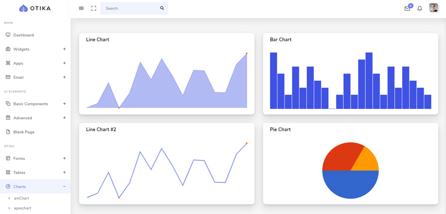
Task: Open the mail messages icon
Action: 407,9
